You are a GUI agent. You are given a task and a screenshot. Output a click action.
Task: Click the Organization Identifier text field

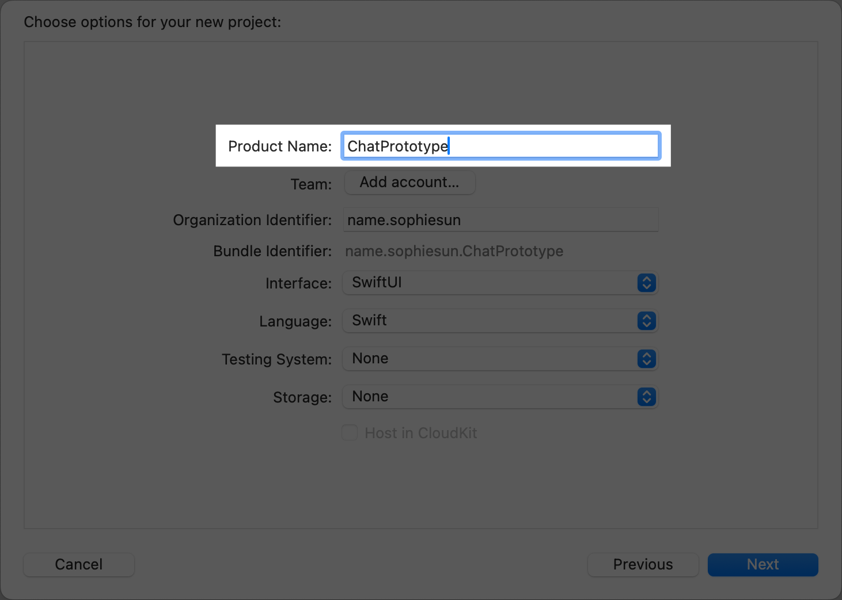click(500, 220)
